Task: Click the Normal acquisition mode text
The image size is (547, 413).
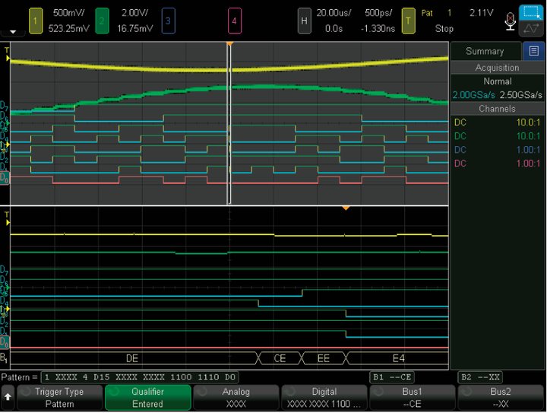Action: tap(498, 81)
